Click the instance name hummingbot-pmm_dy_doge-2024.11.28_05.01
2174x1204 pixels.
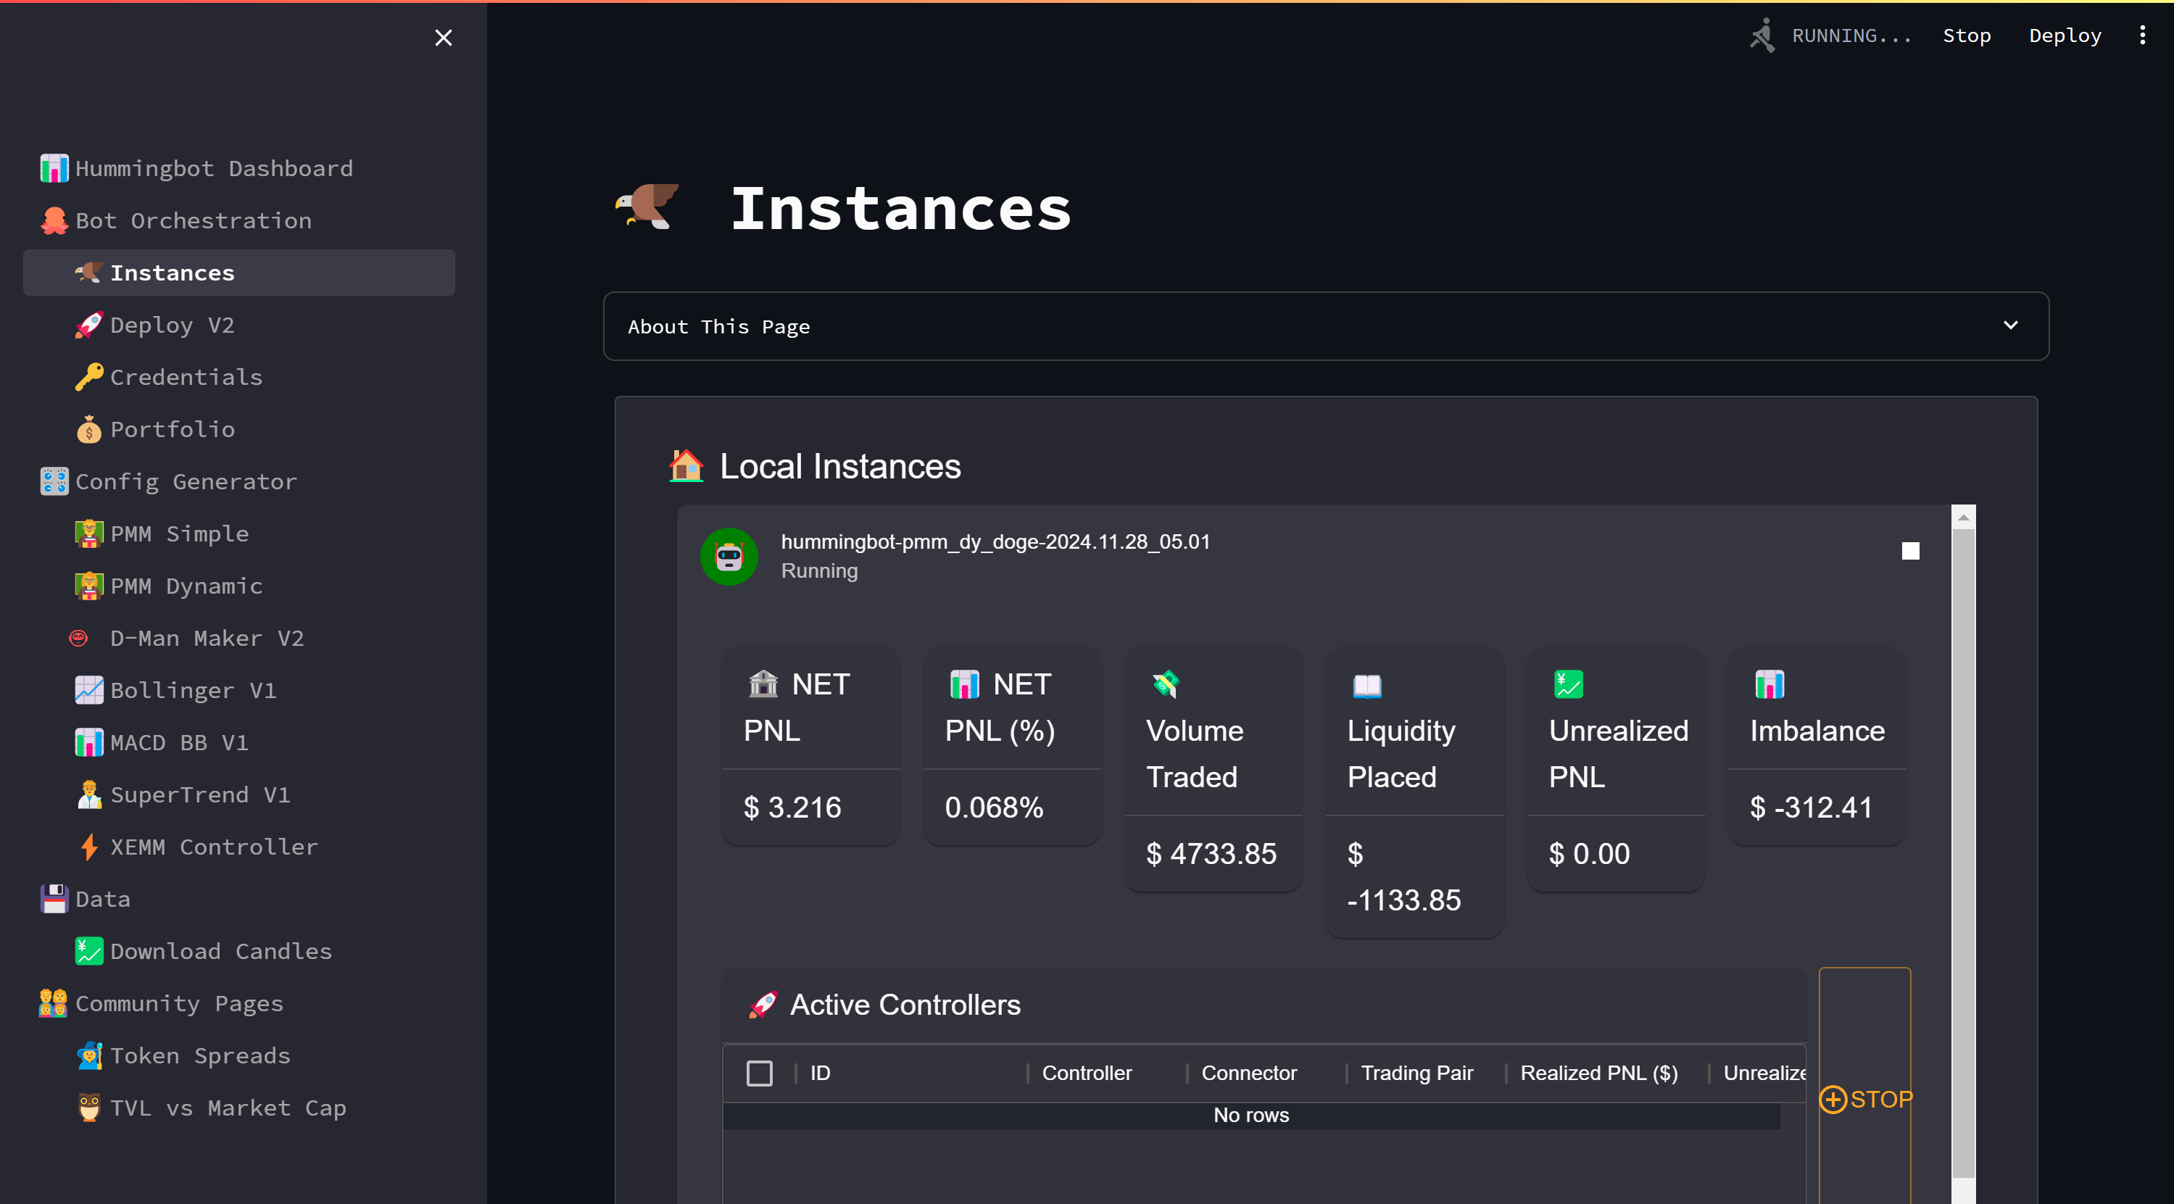[x=996, y=541]
